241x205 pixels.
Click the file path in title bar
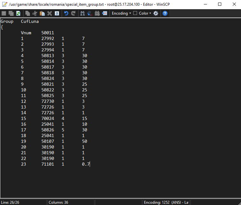coord(56,4)
